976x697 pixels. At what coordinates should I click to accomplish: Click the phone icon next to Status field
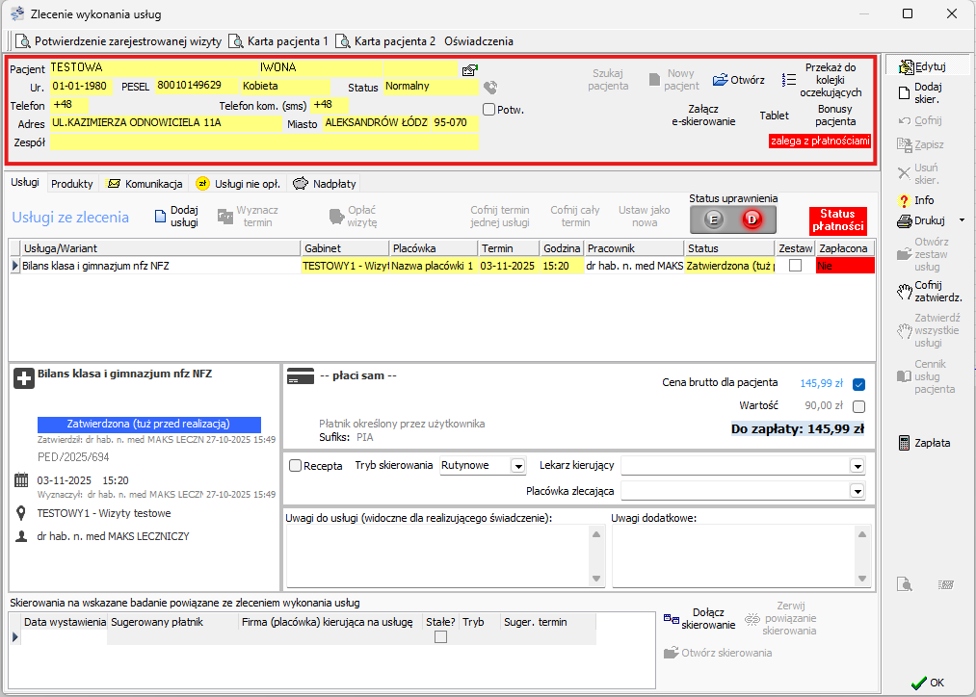point(490,88)
